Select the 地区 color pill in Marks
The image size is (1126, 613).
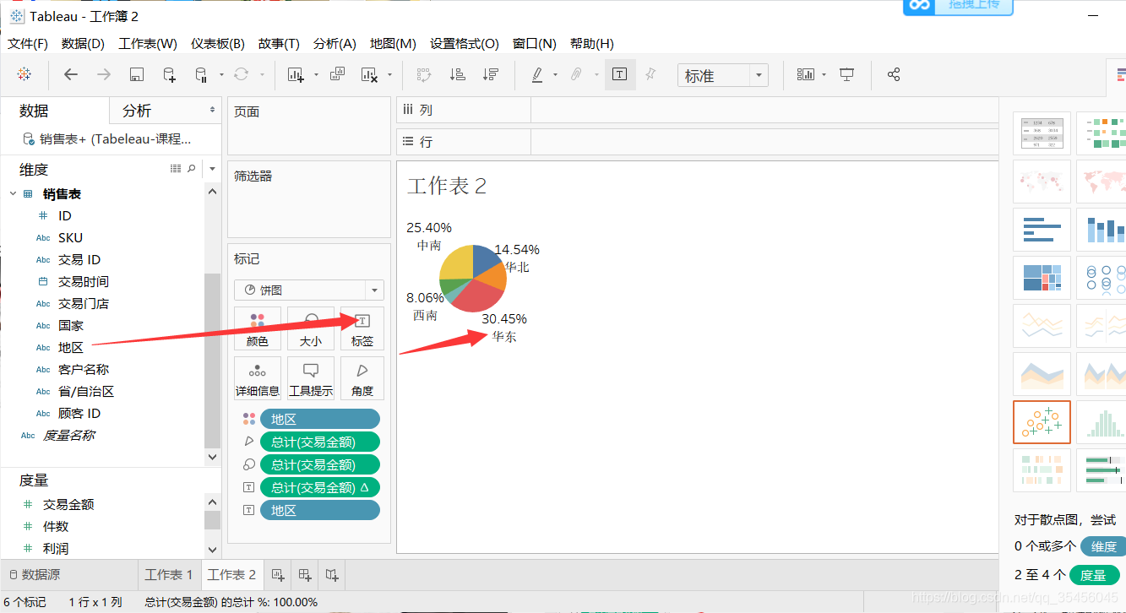(320, 419)
